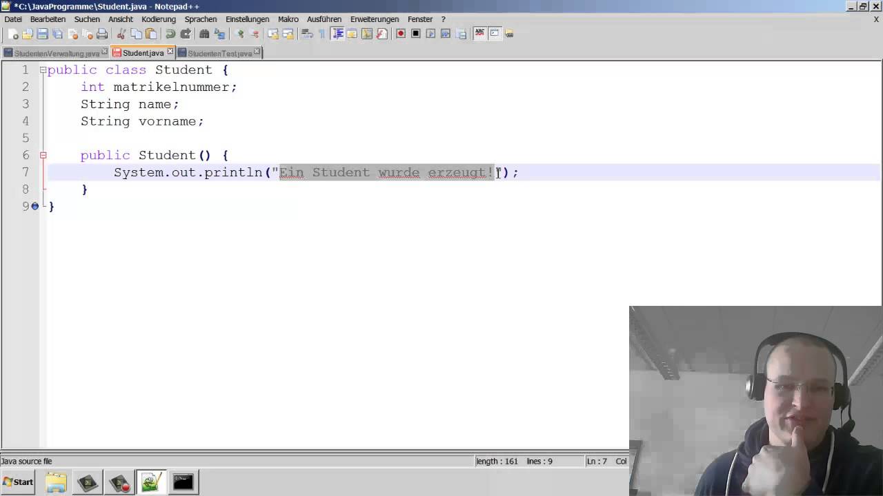
Task: Open the Fenster menu
Action: (420, 19)
